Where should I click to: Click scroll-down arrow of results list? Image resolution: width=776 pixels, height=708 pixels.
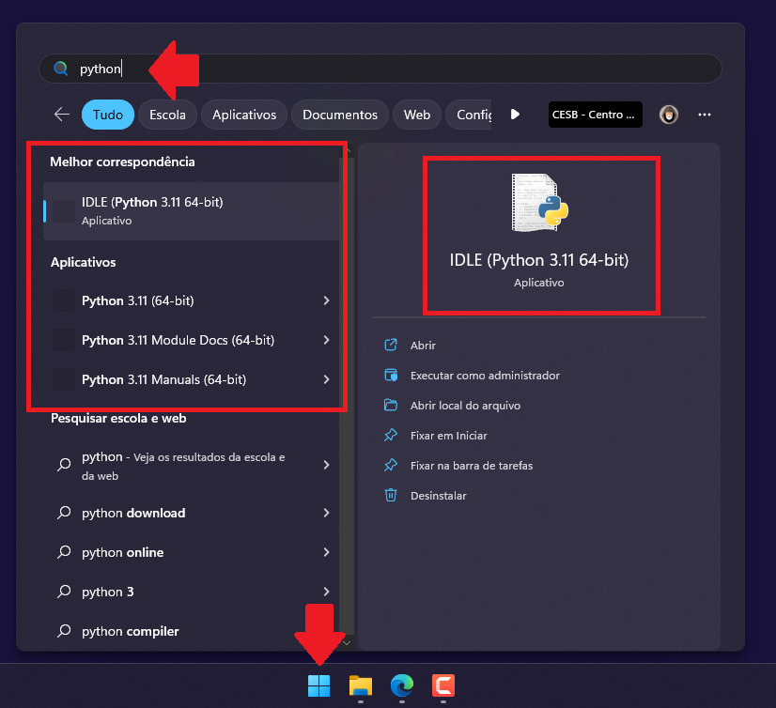[347, 642]
